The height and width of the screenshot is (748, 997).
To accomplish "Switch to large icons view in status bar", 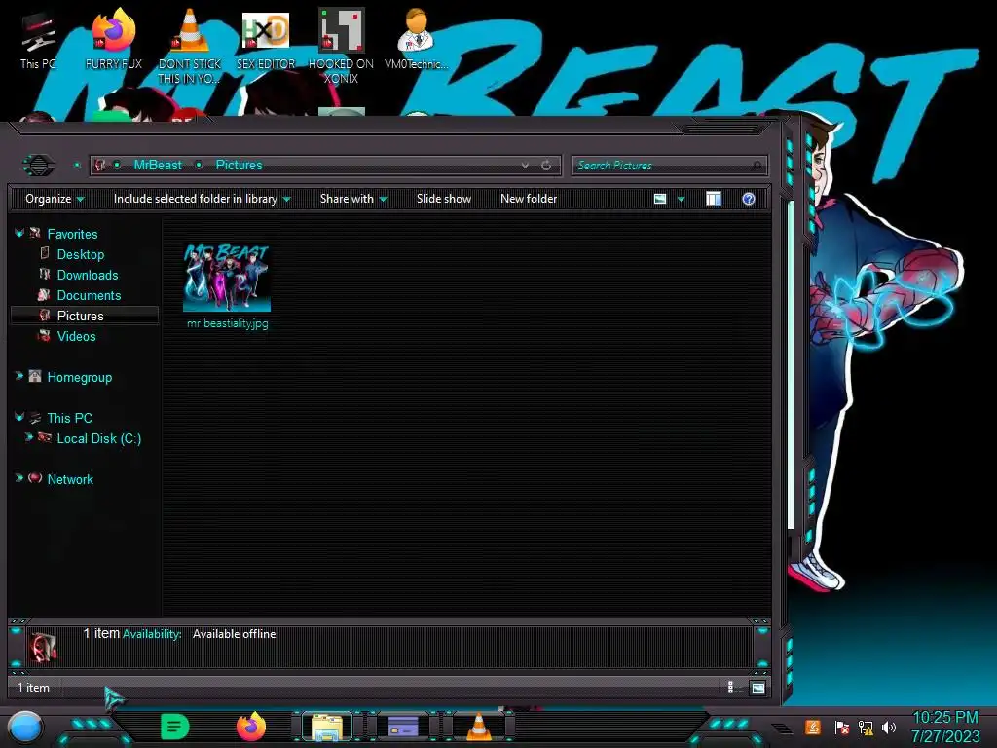I will coord(757,688).
